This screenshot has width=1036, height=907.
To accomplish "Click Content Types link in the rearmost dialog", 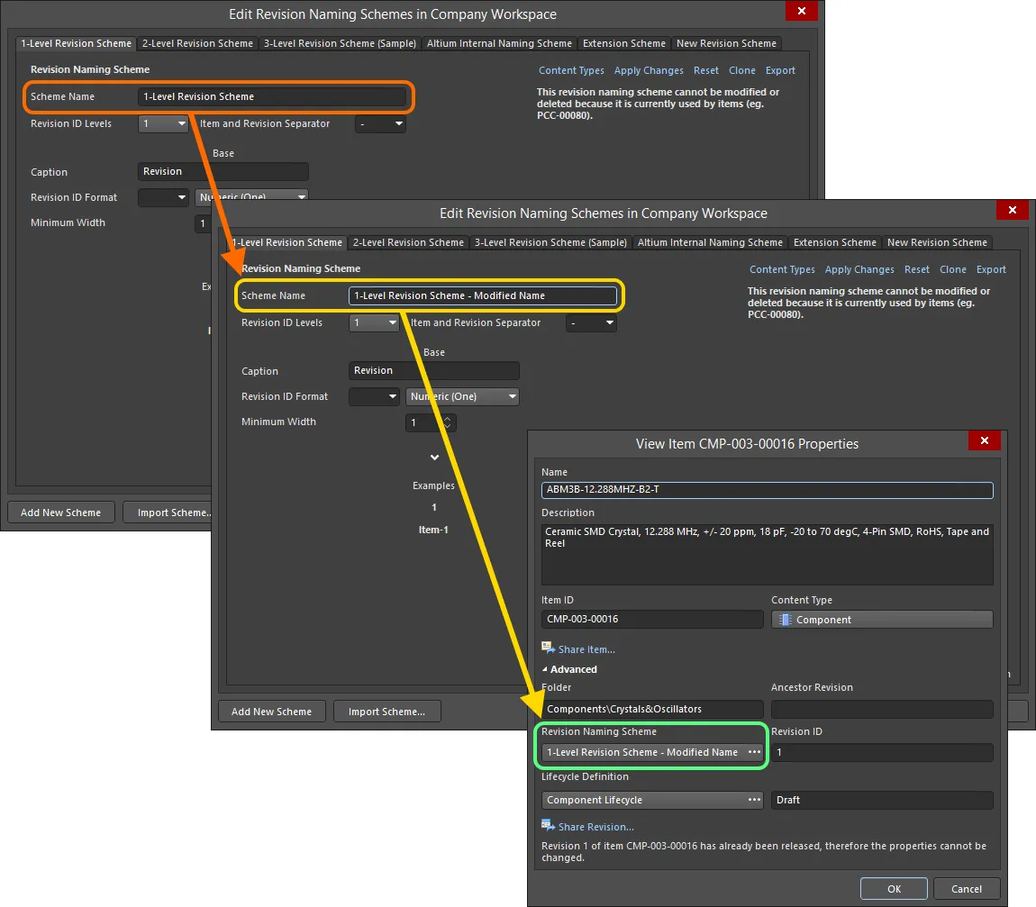I will pyautogui.click(x=571, y=70).
